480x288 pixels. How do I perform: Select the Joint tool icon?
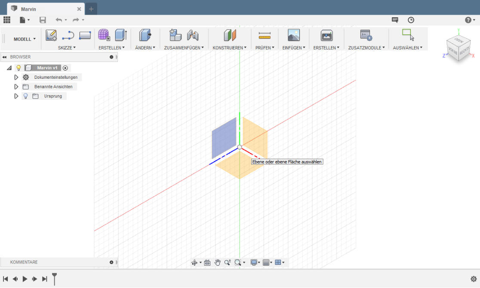tap(193, 35)
